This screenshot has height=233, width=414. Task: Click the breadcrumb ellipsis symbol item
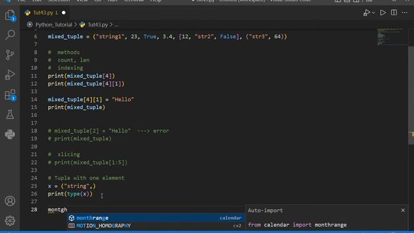[116, 25]
